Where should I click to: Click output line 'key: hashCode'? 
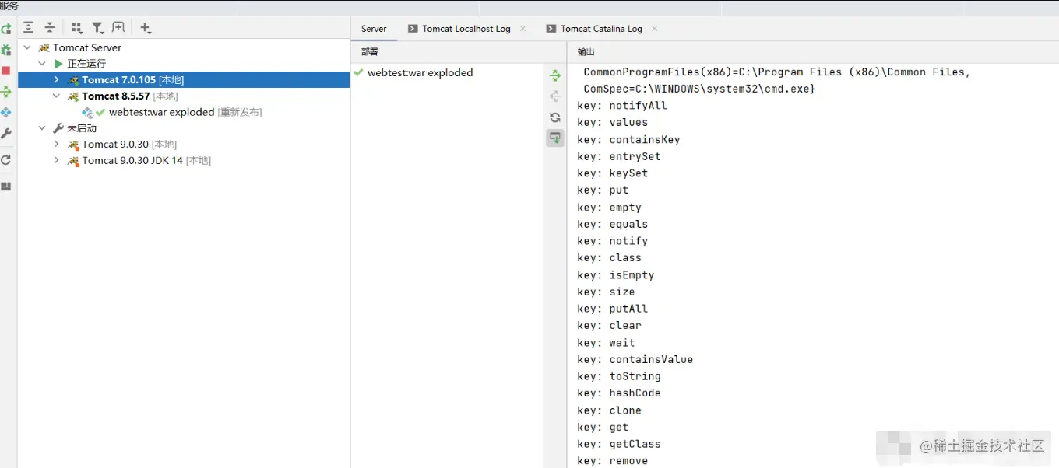pyautogui.click(x=619, y=393)
